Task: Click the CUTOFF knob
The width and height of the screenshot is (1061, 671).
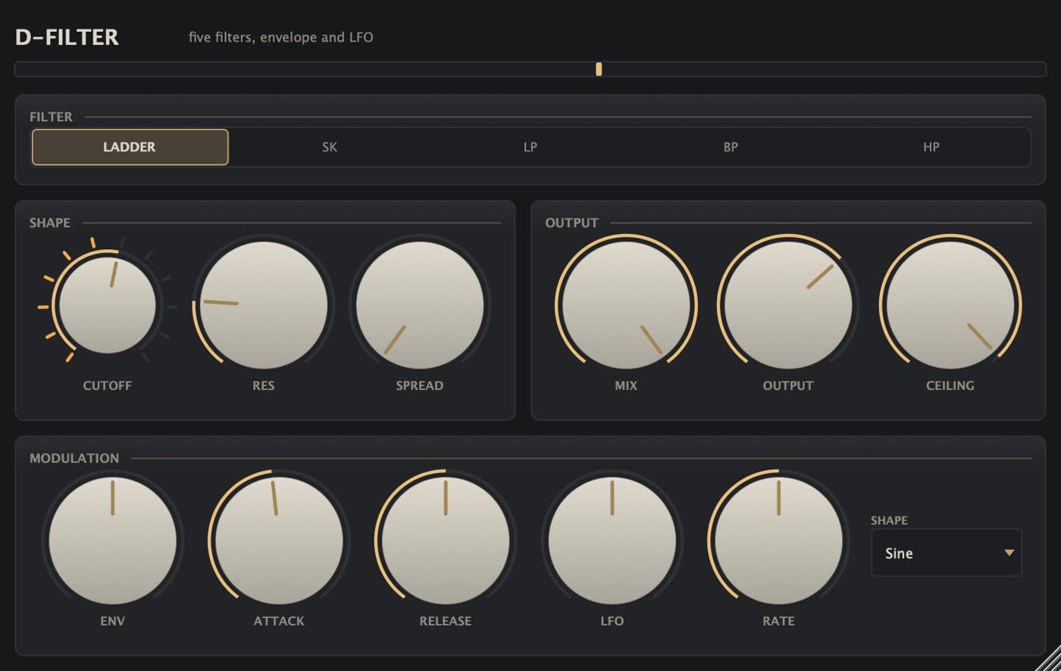Action: click(108, 306)
